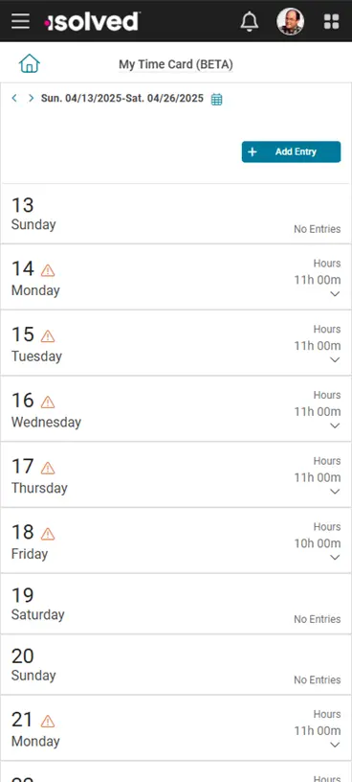Open the date range calendar picker
Screen dimensions: 352x782
coord(216,100)
